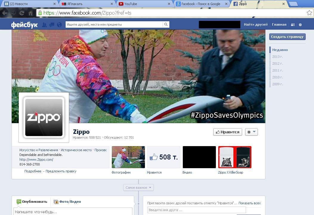Go to Главная in header
This screenshot has width=314, height=215.
279,24
